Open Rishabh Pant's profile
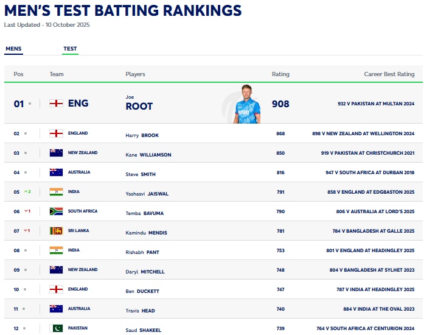Image resolution: width=424 pixels, height=335 pixels. [x=144, y=252]
